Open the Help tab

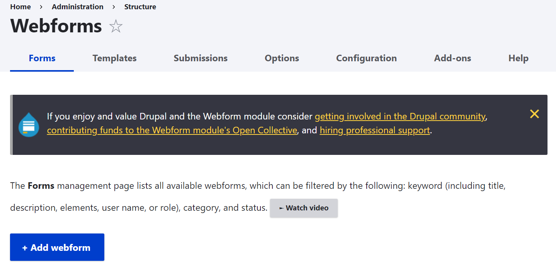pyautogui.click(x=518, y=58)
